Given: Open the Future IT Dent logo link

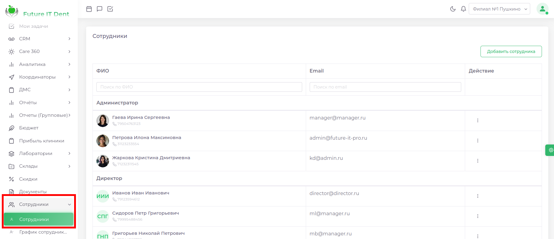Looking at the screenshot, I should [37, 12].
